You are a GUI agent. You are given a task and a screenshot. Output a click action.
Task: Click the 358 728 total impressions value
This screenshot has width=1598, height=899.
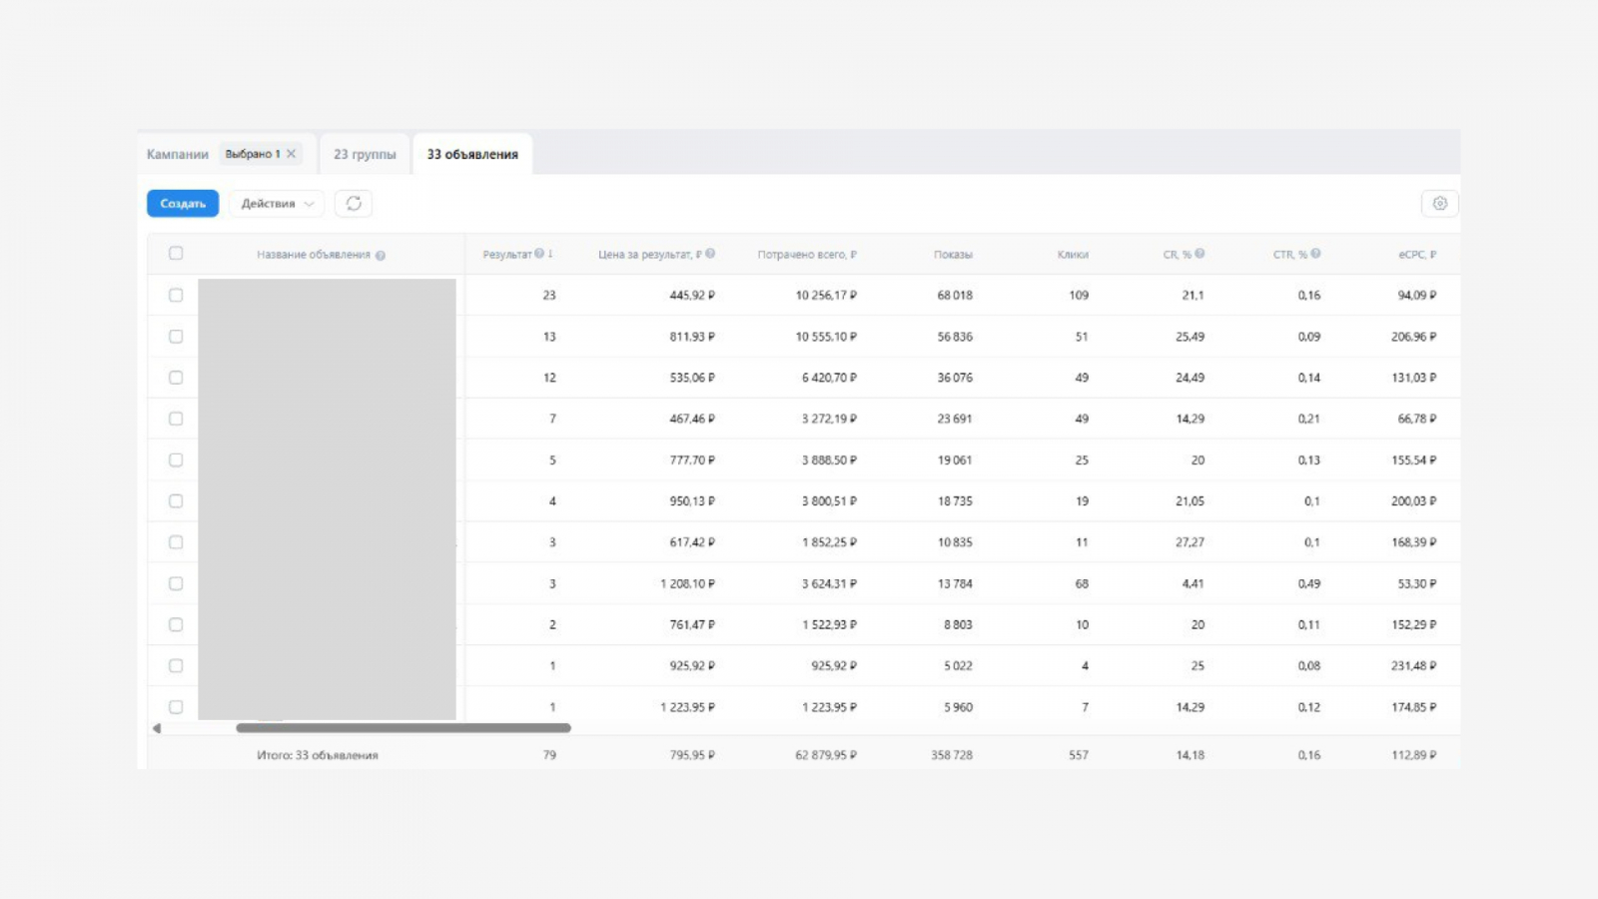(x=952, y=756)
